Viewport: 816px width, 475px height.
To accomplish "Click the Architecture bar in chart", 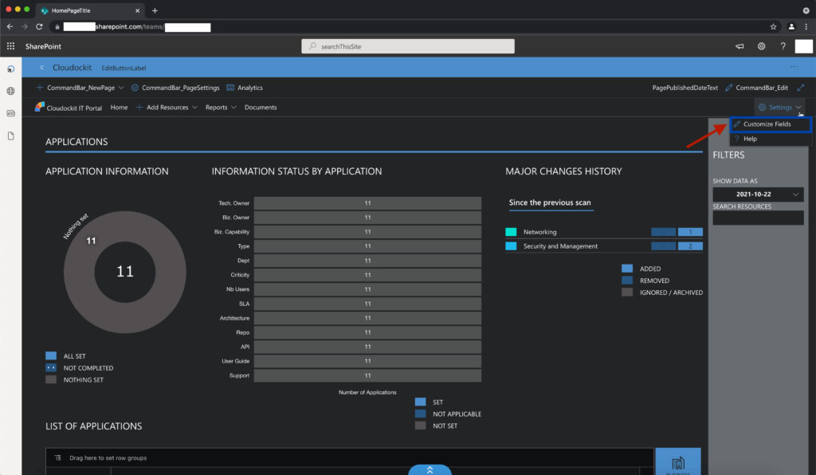I will tap(367, 318).
